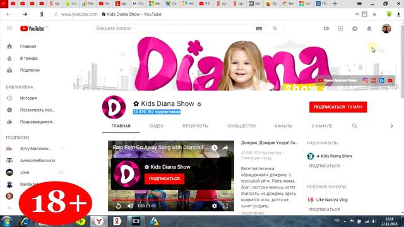The image size is (404, 227).
Task: Switch keyboard language RU in tray
Action: [336, 221]
